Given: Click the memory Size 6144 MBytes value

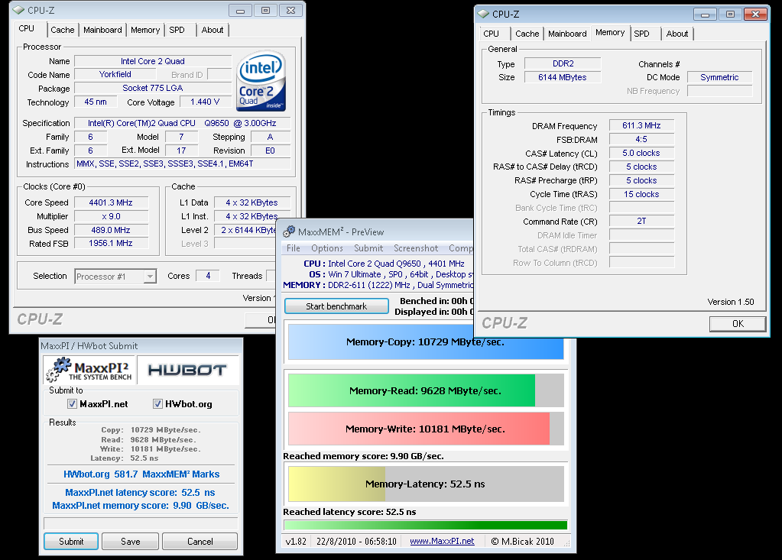Looking at the screenshot, I should point(563,77).
